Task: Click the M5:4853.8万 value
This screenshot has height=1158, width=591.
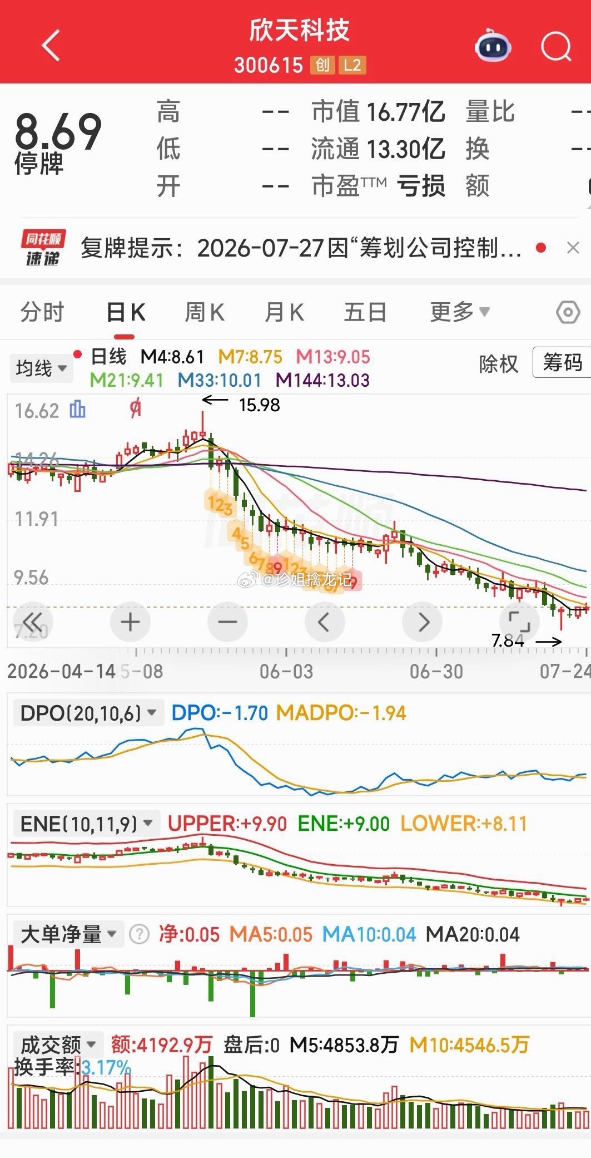Action: pyautogui.click(x=344, y=1044)
